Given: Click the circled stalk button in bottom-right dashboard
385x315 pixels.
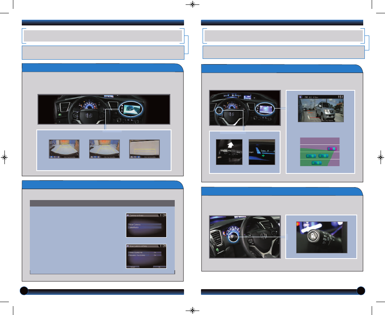Looking at the screenshot, I should click(232, 238).
